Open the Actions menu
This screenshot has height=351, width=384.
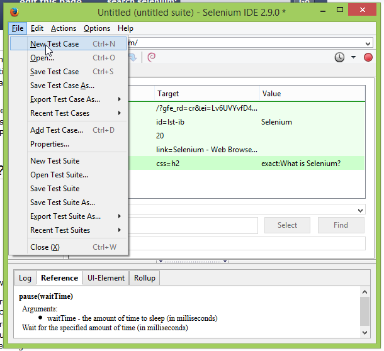coord(64,28)
